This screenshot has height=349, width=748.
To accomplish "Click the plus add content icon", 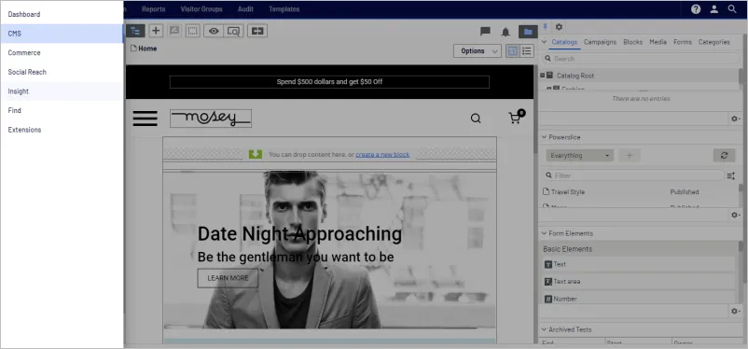I will pos(156,31).
